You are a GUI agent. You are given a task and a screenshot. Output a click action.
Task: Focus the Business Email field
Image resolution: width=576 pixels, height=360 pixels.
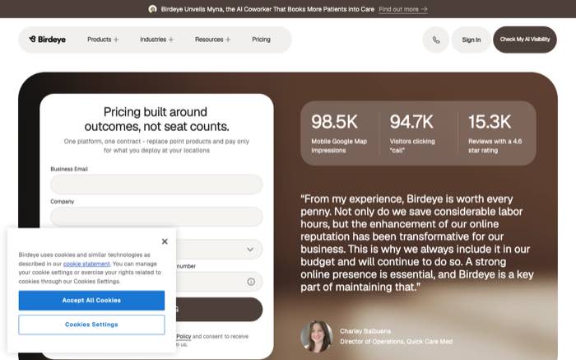coord(156,185)
